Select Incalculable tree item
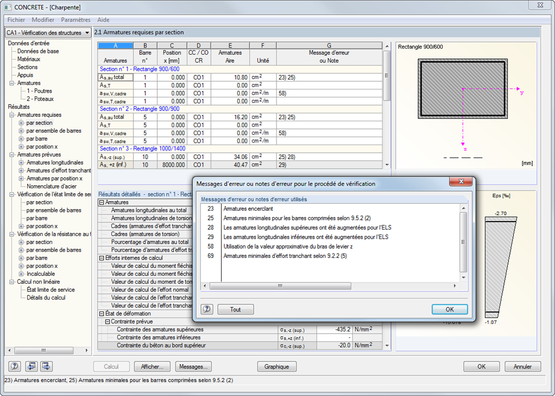Viewport: 555px width, 396px height. click(41, 274)
